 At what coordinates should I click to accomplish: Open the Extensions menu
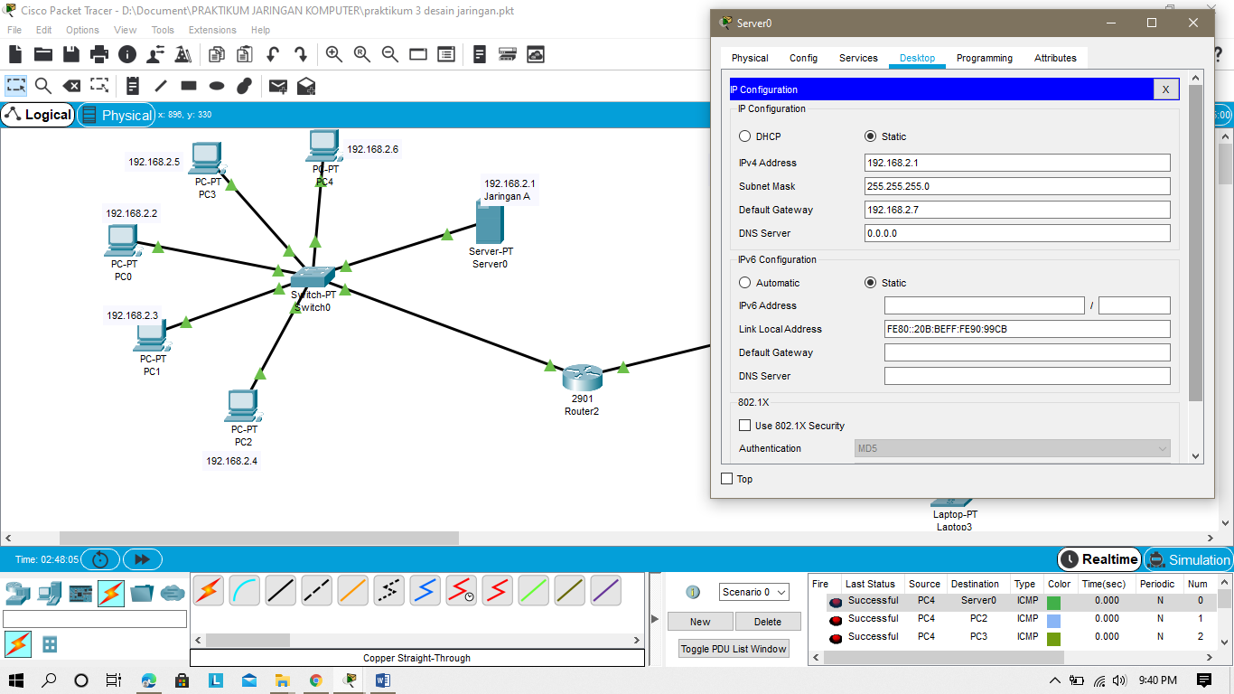pyautogui.click(x=212, y=30)
